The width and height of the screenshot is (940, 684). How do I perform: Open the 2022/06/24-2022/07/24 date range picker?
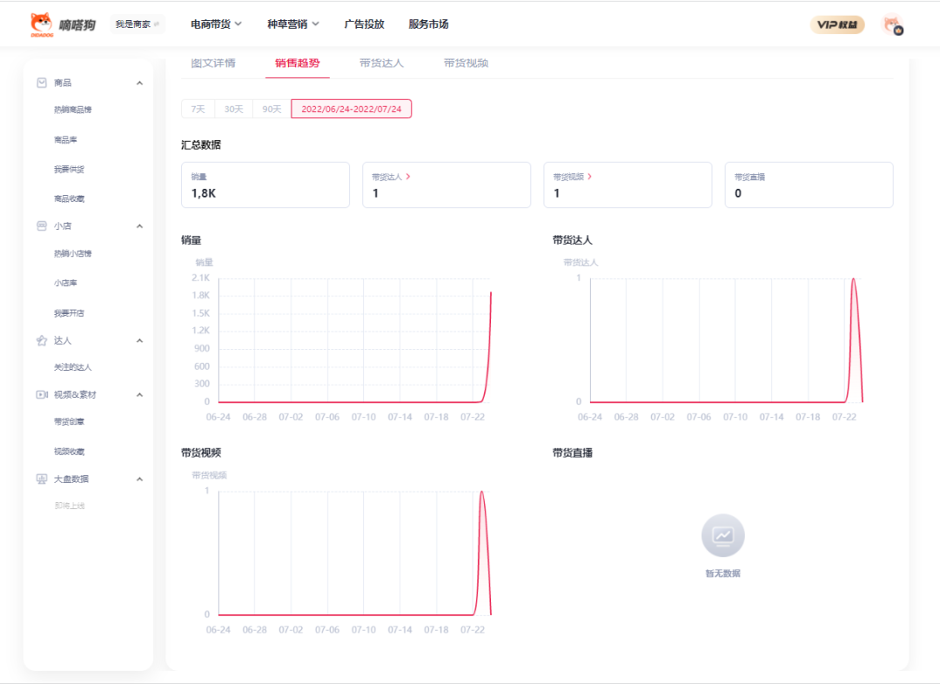(x=352, y=109)
